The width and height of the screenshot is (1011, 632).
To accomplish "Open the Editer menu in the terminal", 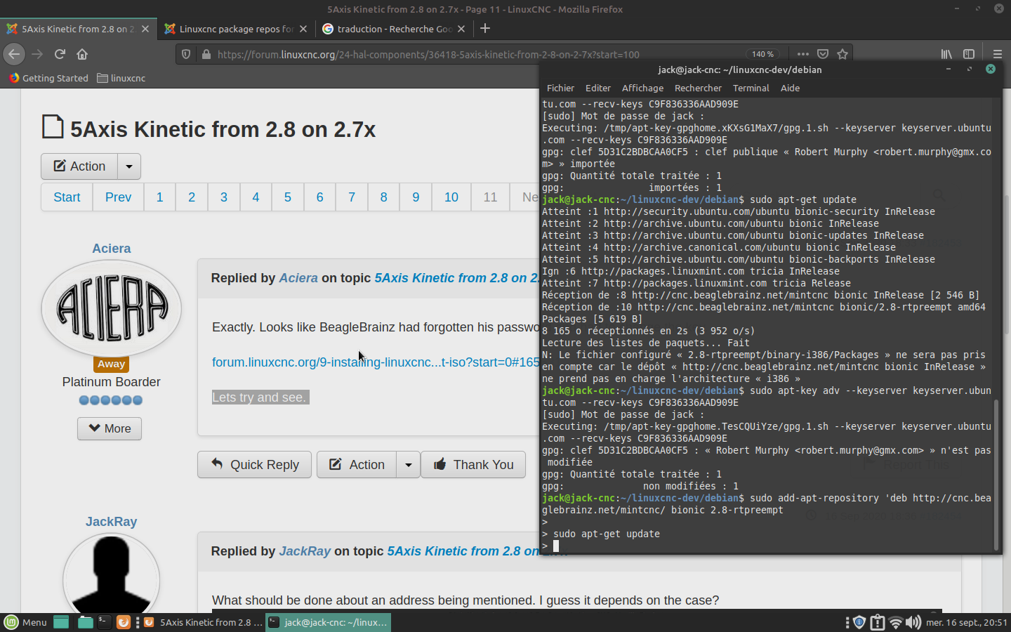I will pos(598,88).
